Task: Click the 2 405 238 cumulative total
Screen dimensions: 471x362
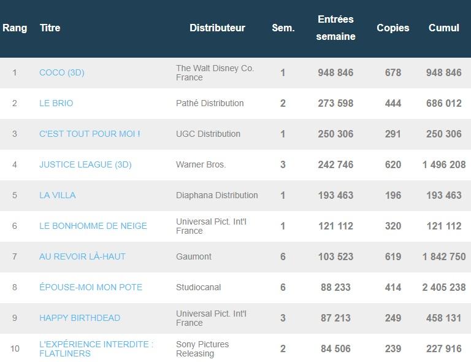Action: click(444, 287)
